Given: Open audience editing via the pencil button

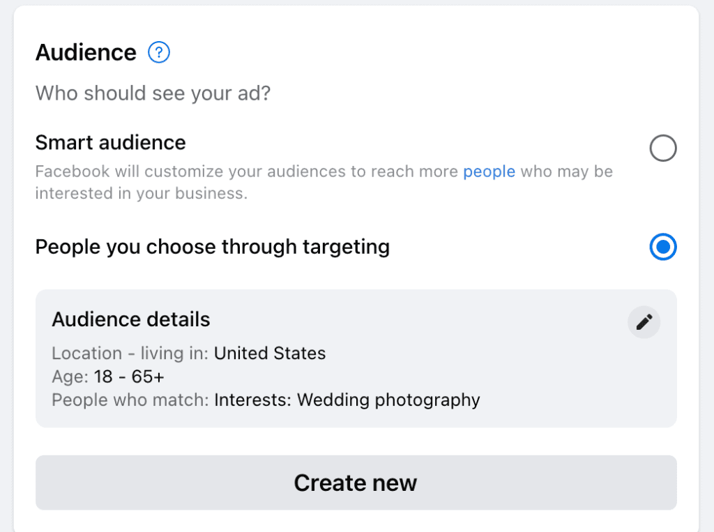Looking at the screenshot, I should pyautogui.click(x=644, y=322).
